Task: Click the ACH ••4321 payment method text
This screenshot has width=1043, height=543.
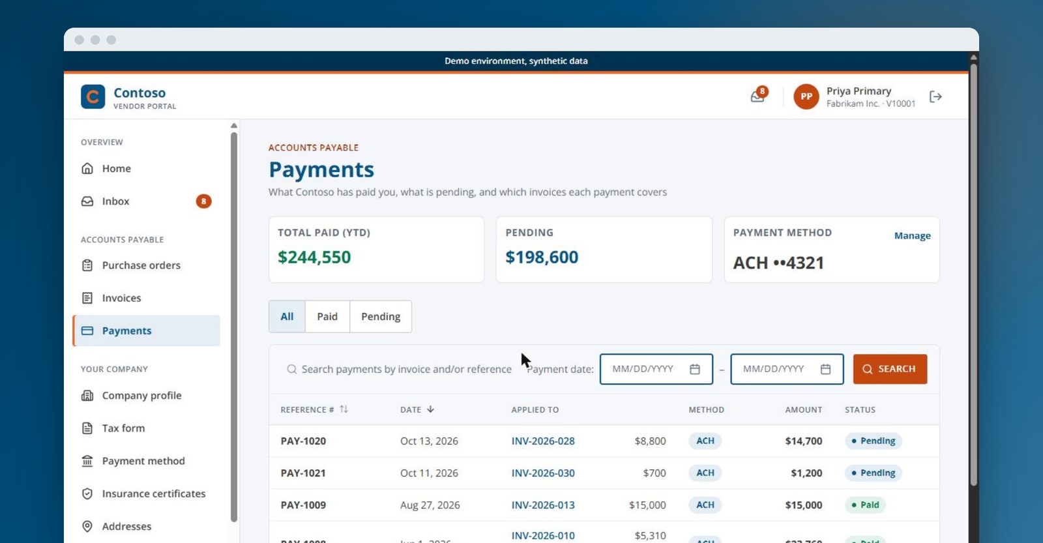Action: (x=778, y=263)
